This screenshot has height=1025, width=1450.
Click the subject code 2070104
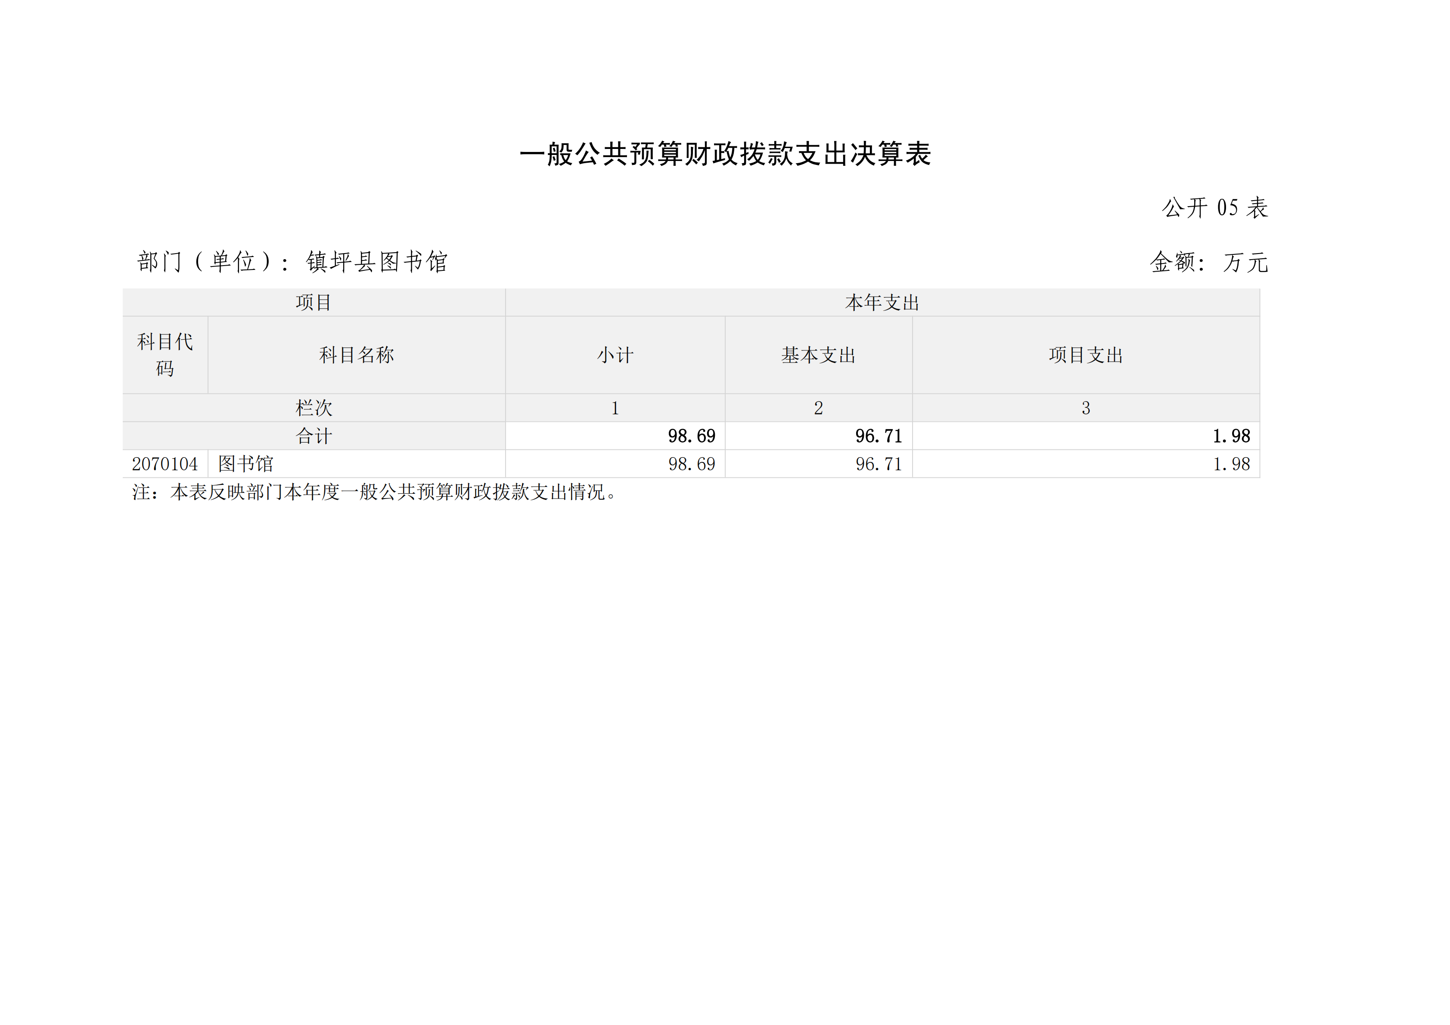tap(165, 464)
